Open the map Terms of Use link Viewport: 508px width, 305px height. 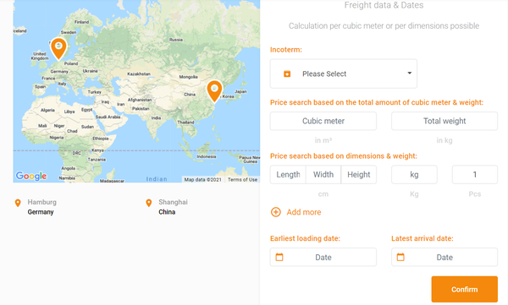[242, 179]
